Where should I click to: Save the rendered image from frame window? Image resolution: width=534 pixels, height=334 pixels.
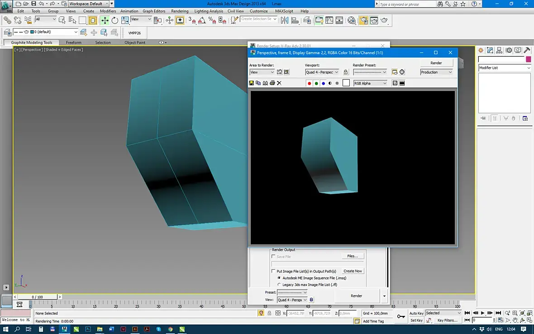click(x=252, y=83)
